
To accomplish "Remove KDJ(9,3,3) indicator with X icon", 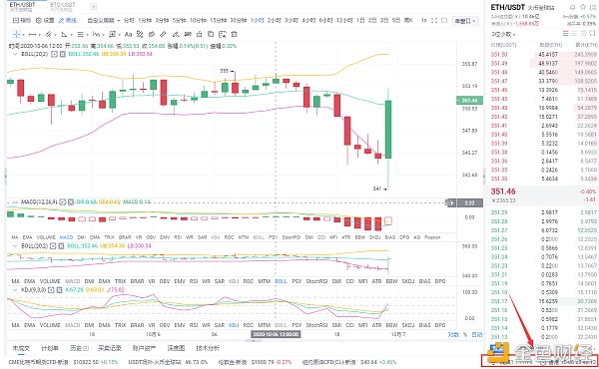I will tap(60, 290).
